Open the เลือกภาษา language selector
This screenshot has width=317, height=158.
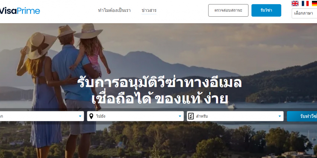pyautogui.click(x=304, y=13)
